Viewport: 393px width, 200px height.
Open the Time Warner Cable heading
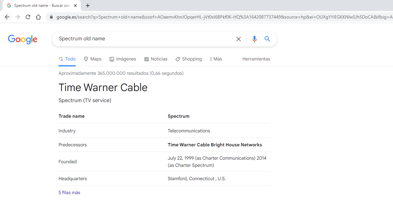[x=103, y=87]
